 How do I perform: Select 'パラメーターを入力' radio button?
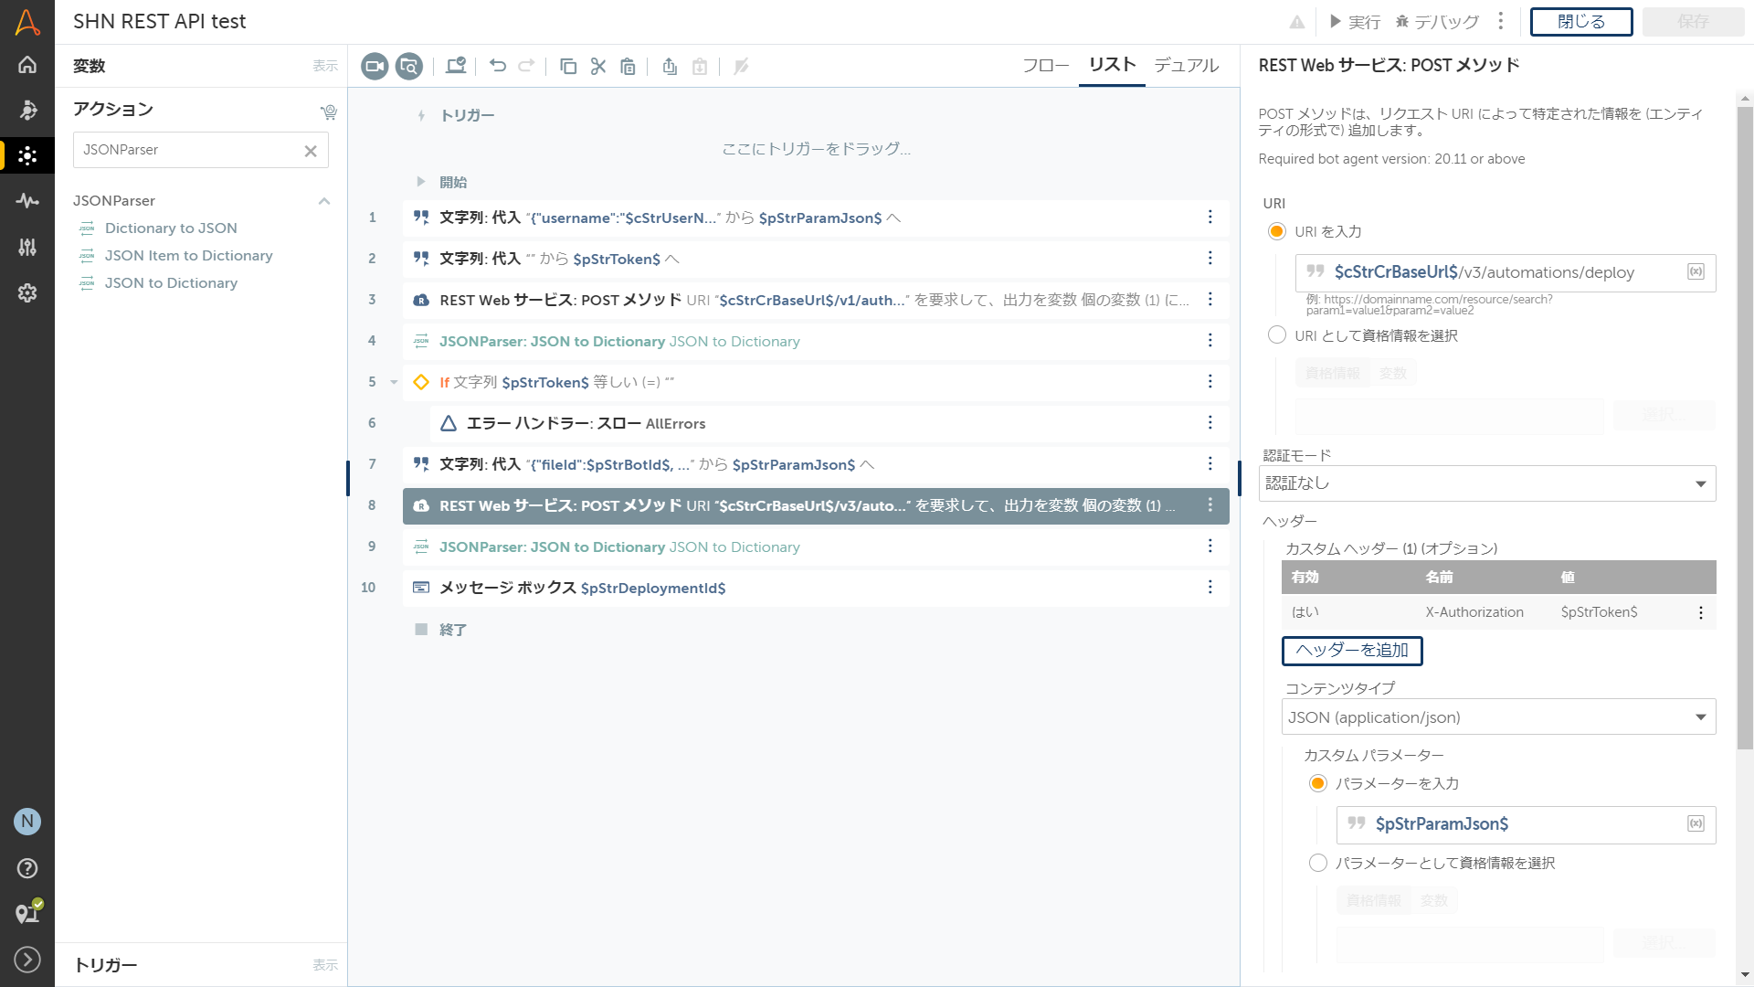[1318, 783]
